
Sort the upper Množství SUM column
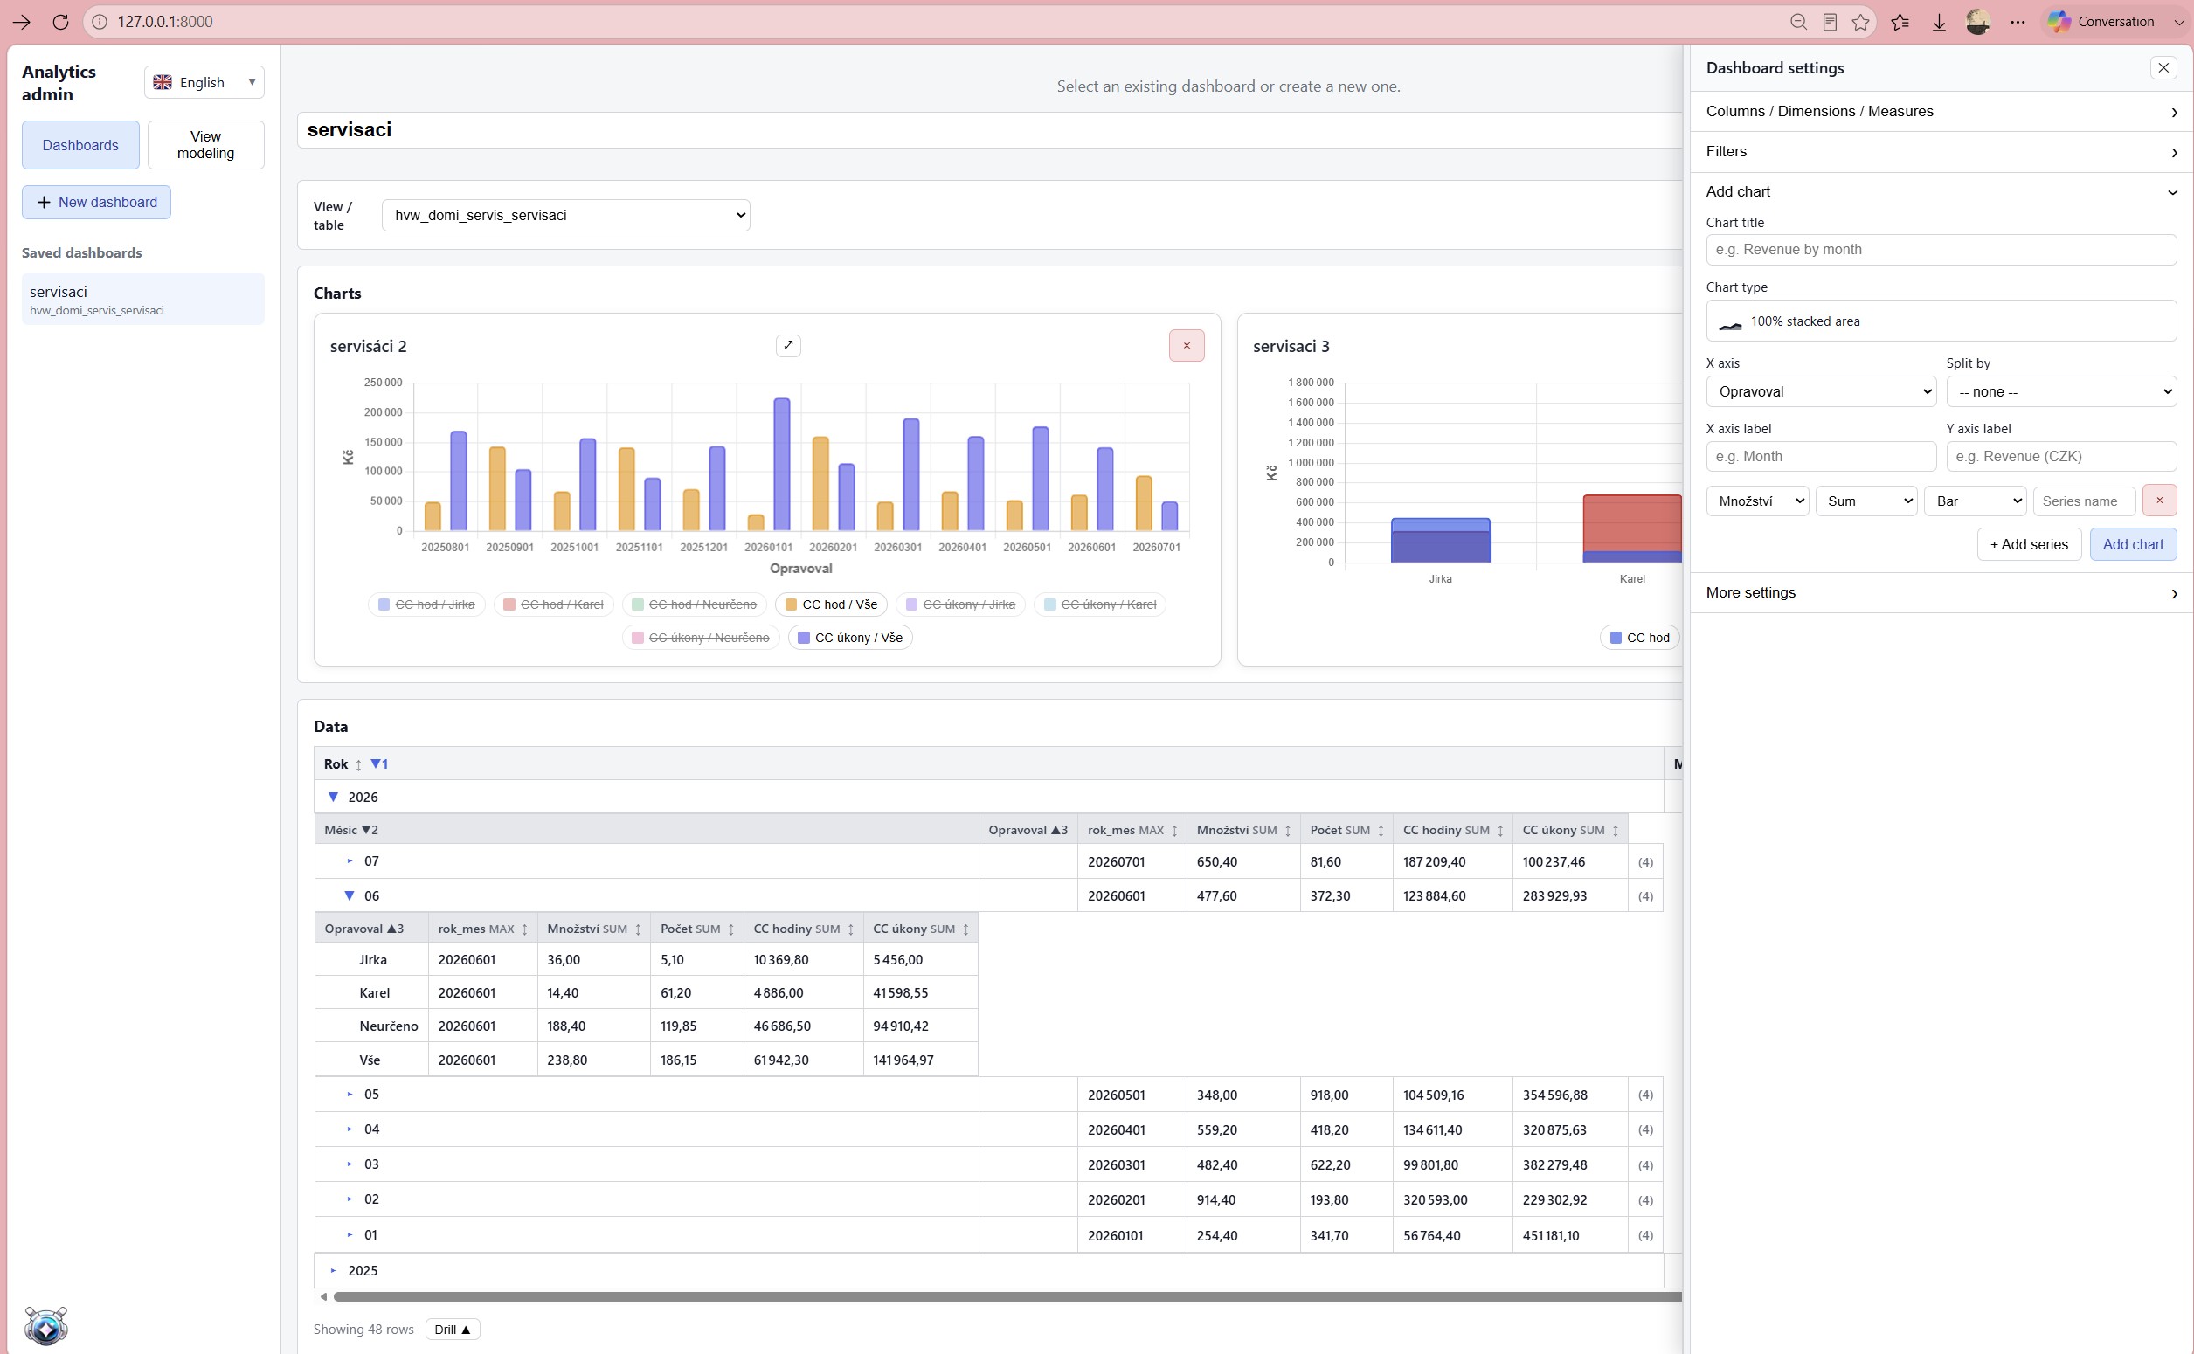[1288, 831]
